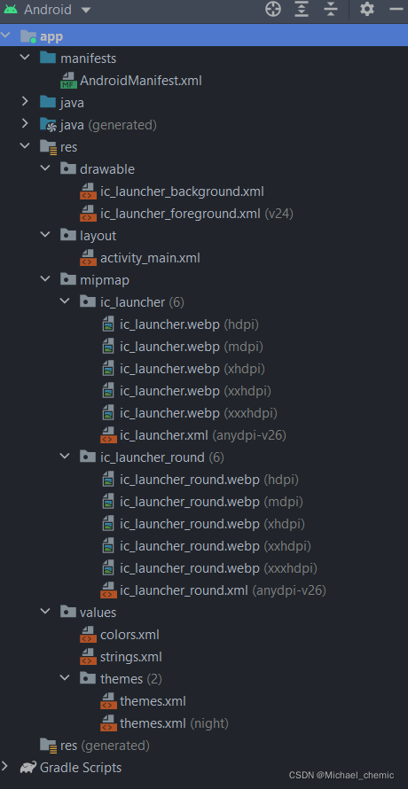Click the mipmap folder icon
The width and height of the screenshot is (408, 789).
[67, 279]
